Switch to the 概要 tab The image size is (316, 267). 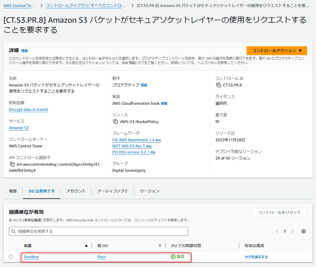click(13, 191)
